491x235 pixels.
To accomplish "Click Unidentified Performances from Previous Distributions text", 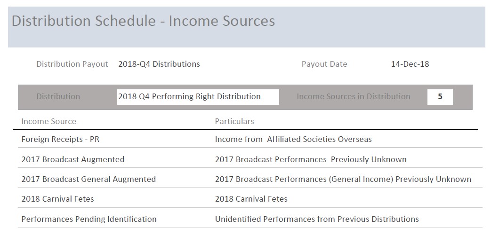I will tap(317, 219).
